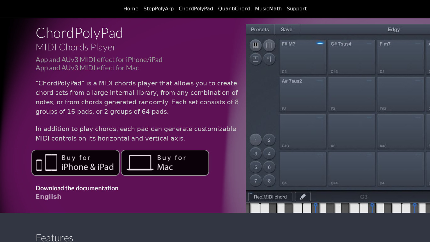This screenshot has width=430, height=242.
Task: Tap the G# 7sus4 chord pad
Action: coord(352,57)
